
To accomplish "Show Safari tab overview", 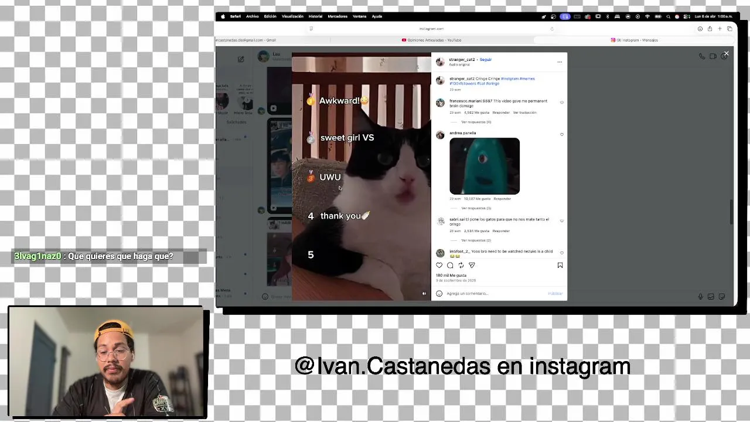I will click(729, 29).
